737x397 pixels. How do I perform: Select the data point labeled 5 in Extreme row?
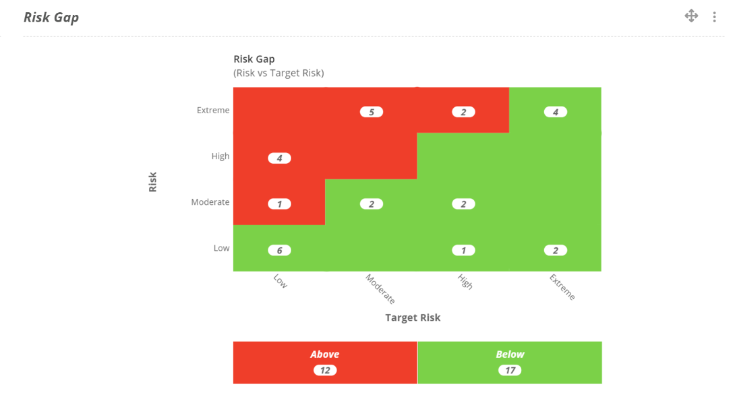point(372,111)
